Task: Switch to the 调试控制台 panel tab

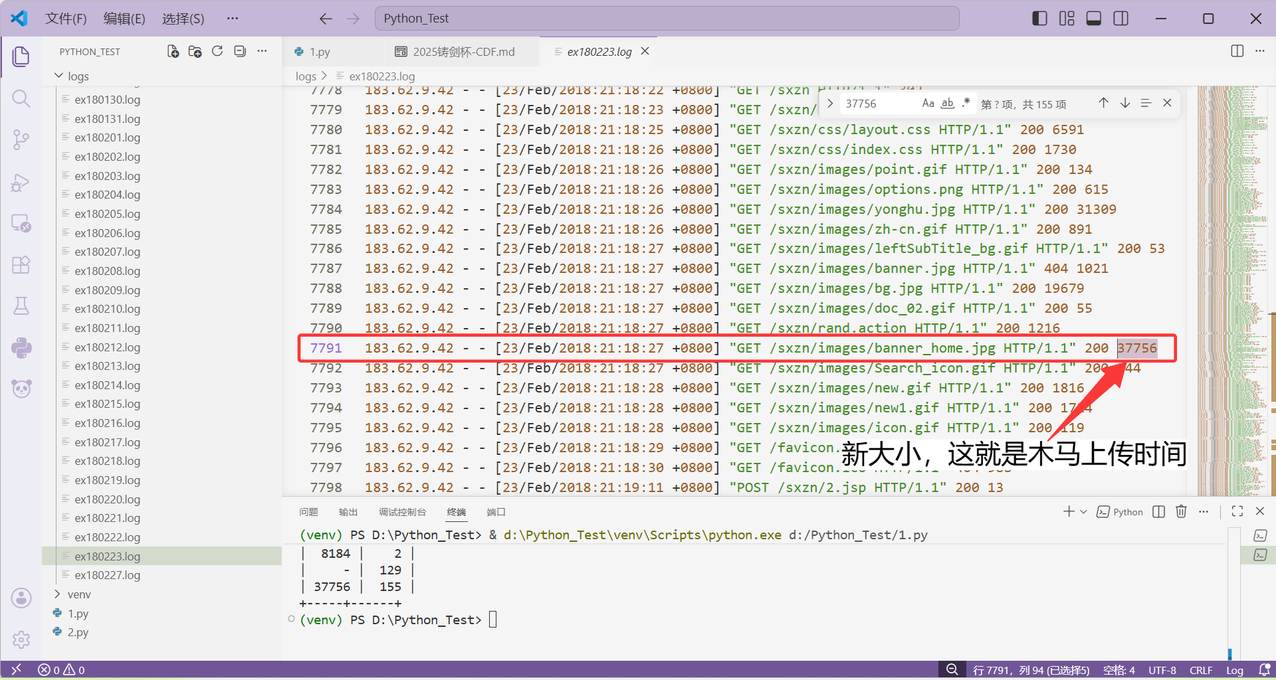Action: point(402,512)
